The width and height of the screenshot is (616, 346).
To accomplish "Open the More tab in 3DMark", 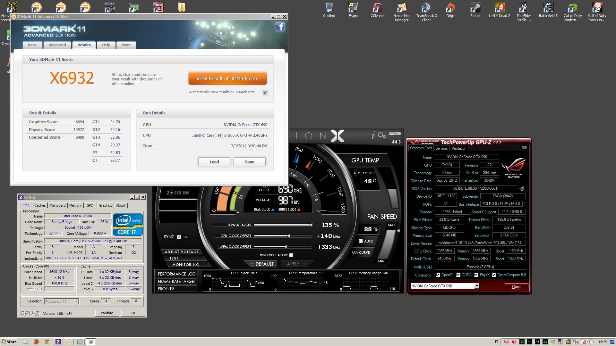I will click(x=126, y=45).
